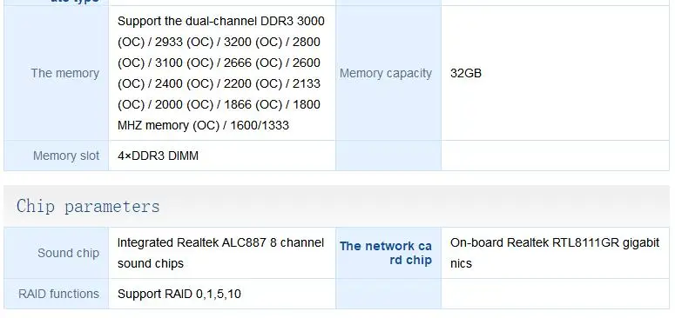This screenshot has width=675, height=318.
Task: Click the '32GB' memory capacity value
Action: (x=466, y=73)
